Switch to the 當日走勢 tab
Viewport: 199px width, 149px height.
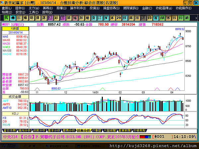coord(10,130)
